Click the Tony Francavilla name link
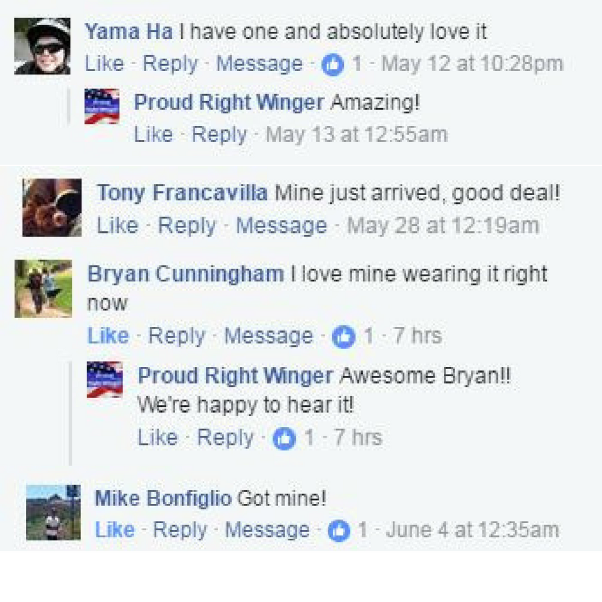Viewport: 602px width, 602px height. 182,193
